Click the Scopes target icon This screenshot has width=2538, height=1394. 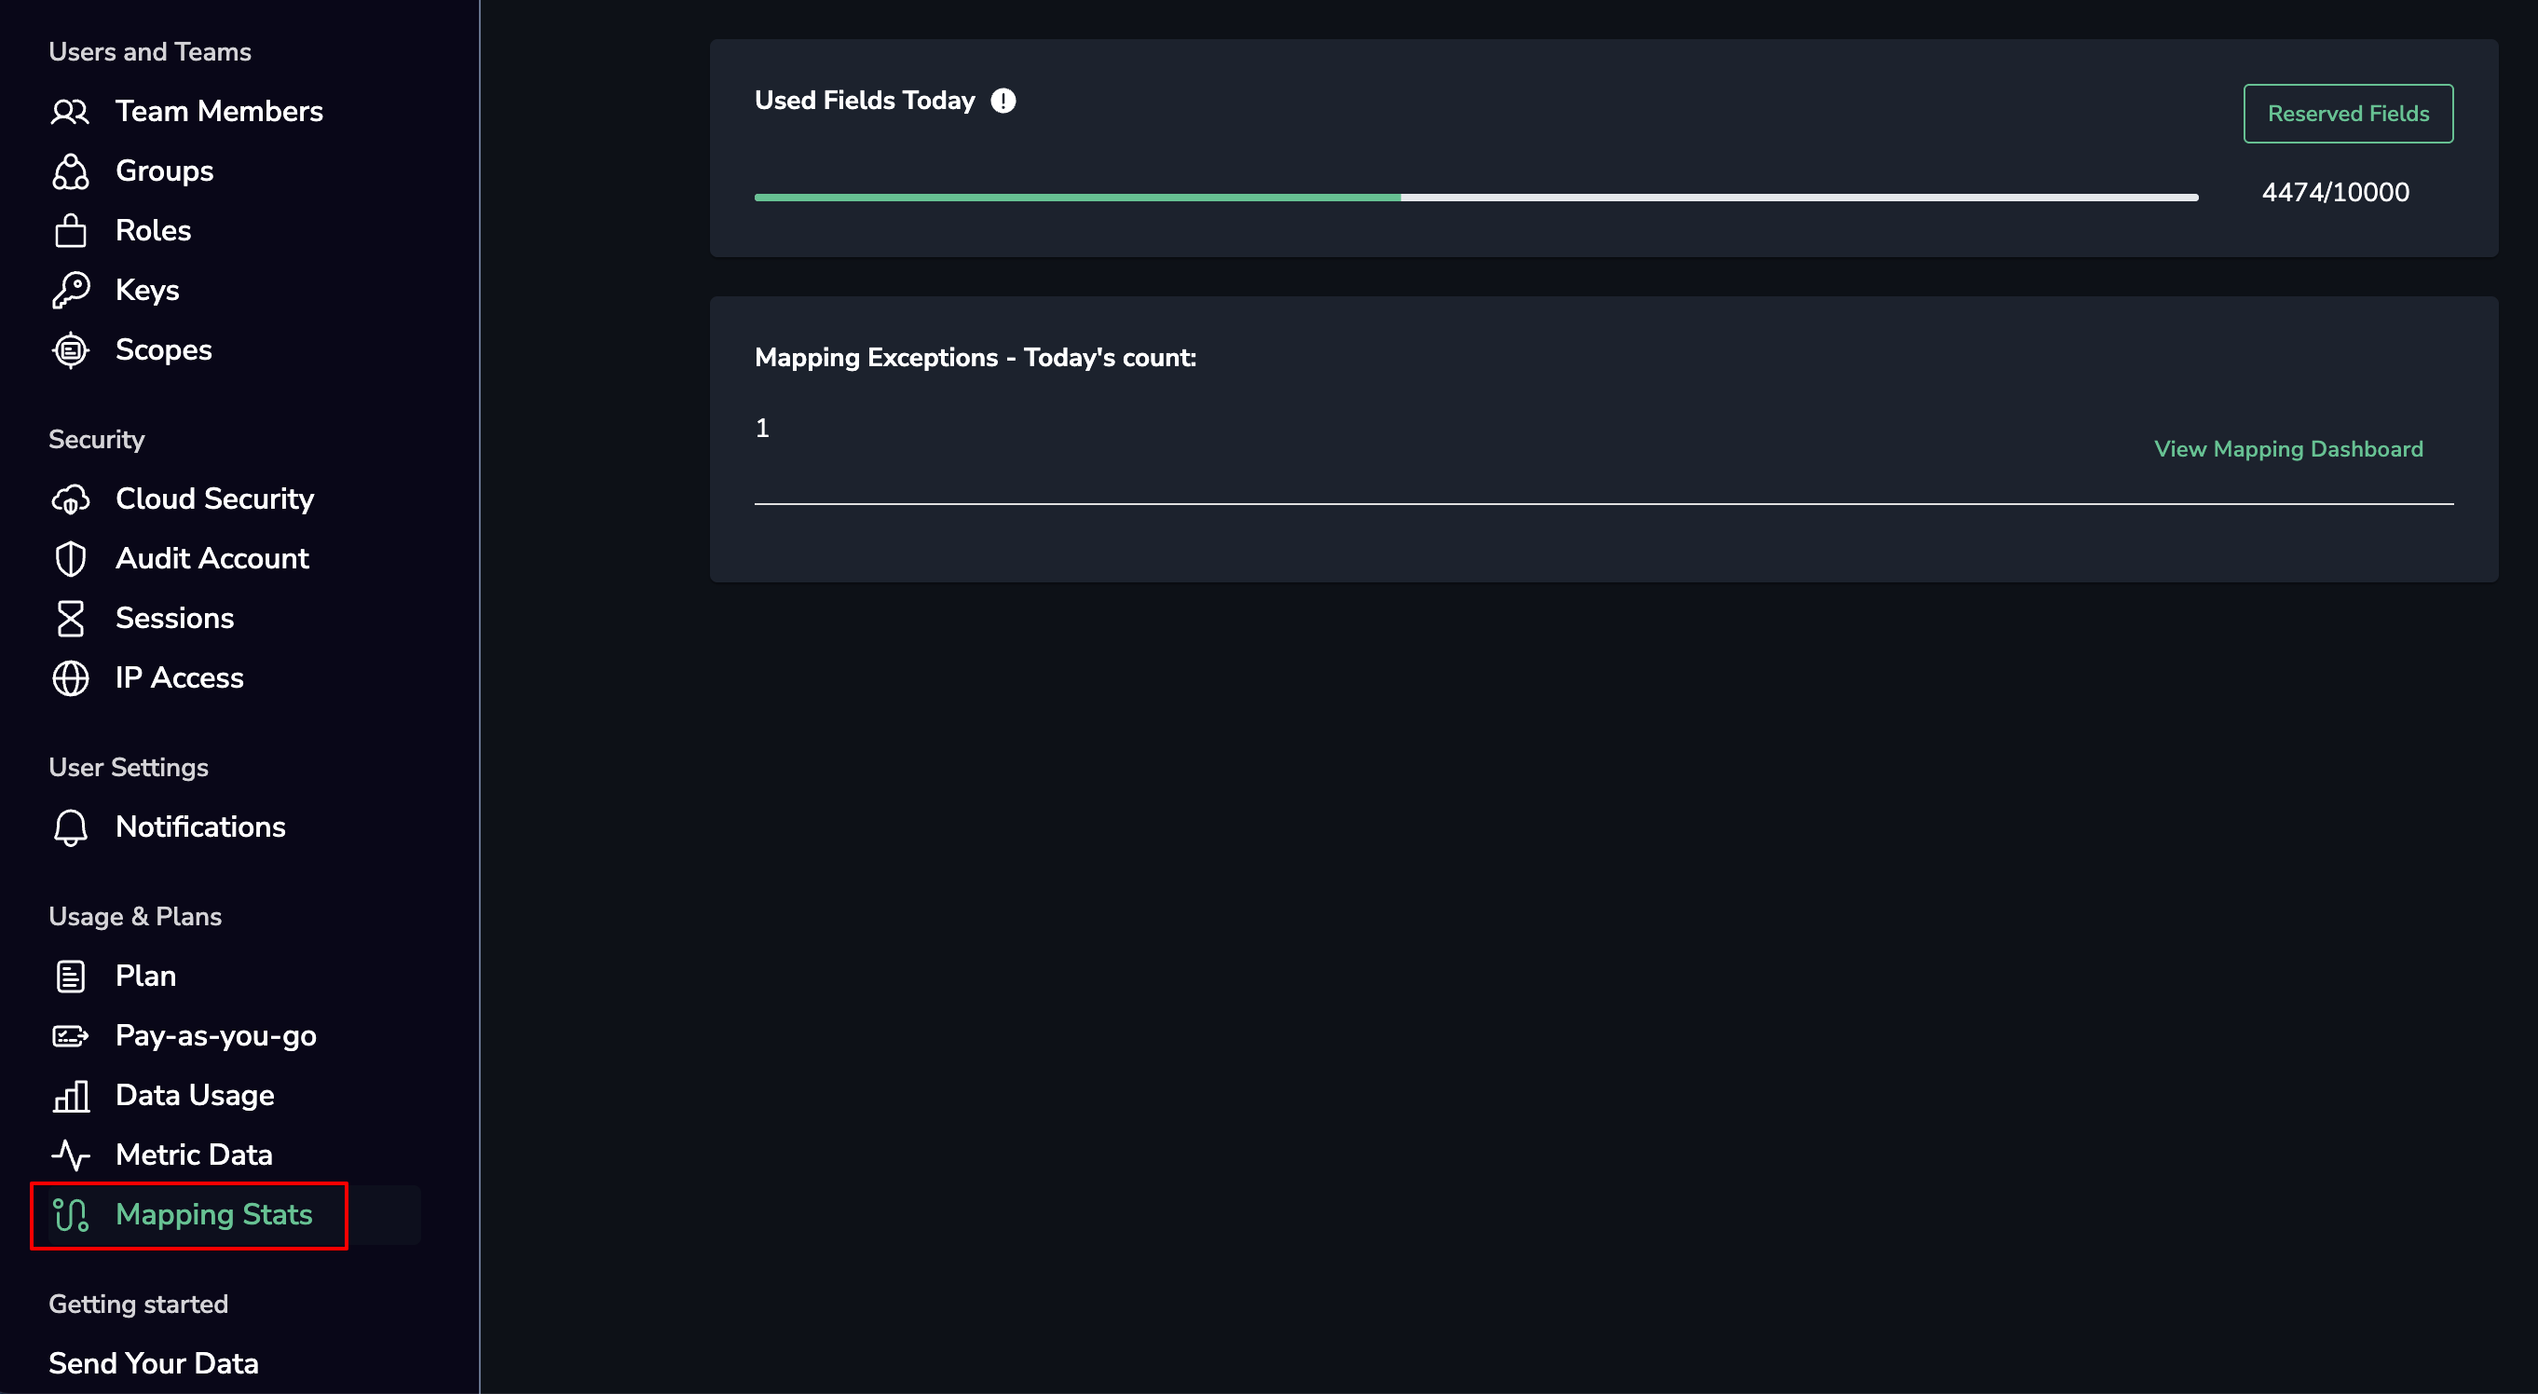pyautogui.click(x=70, y=349)
